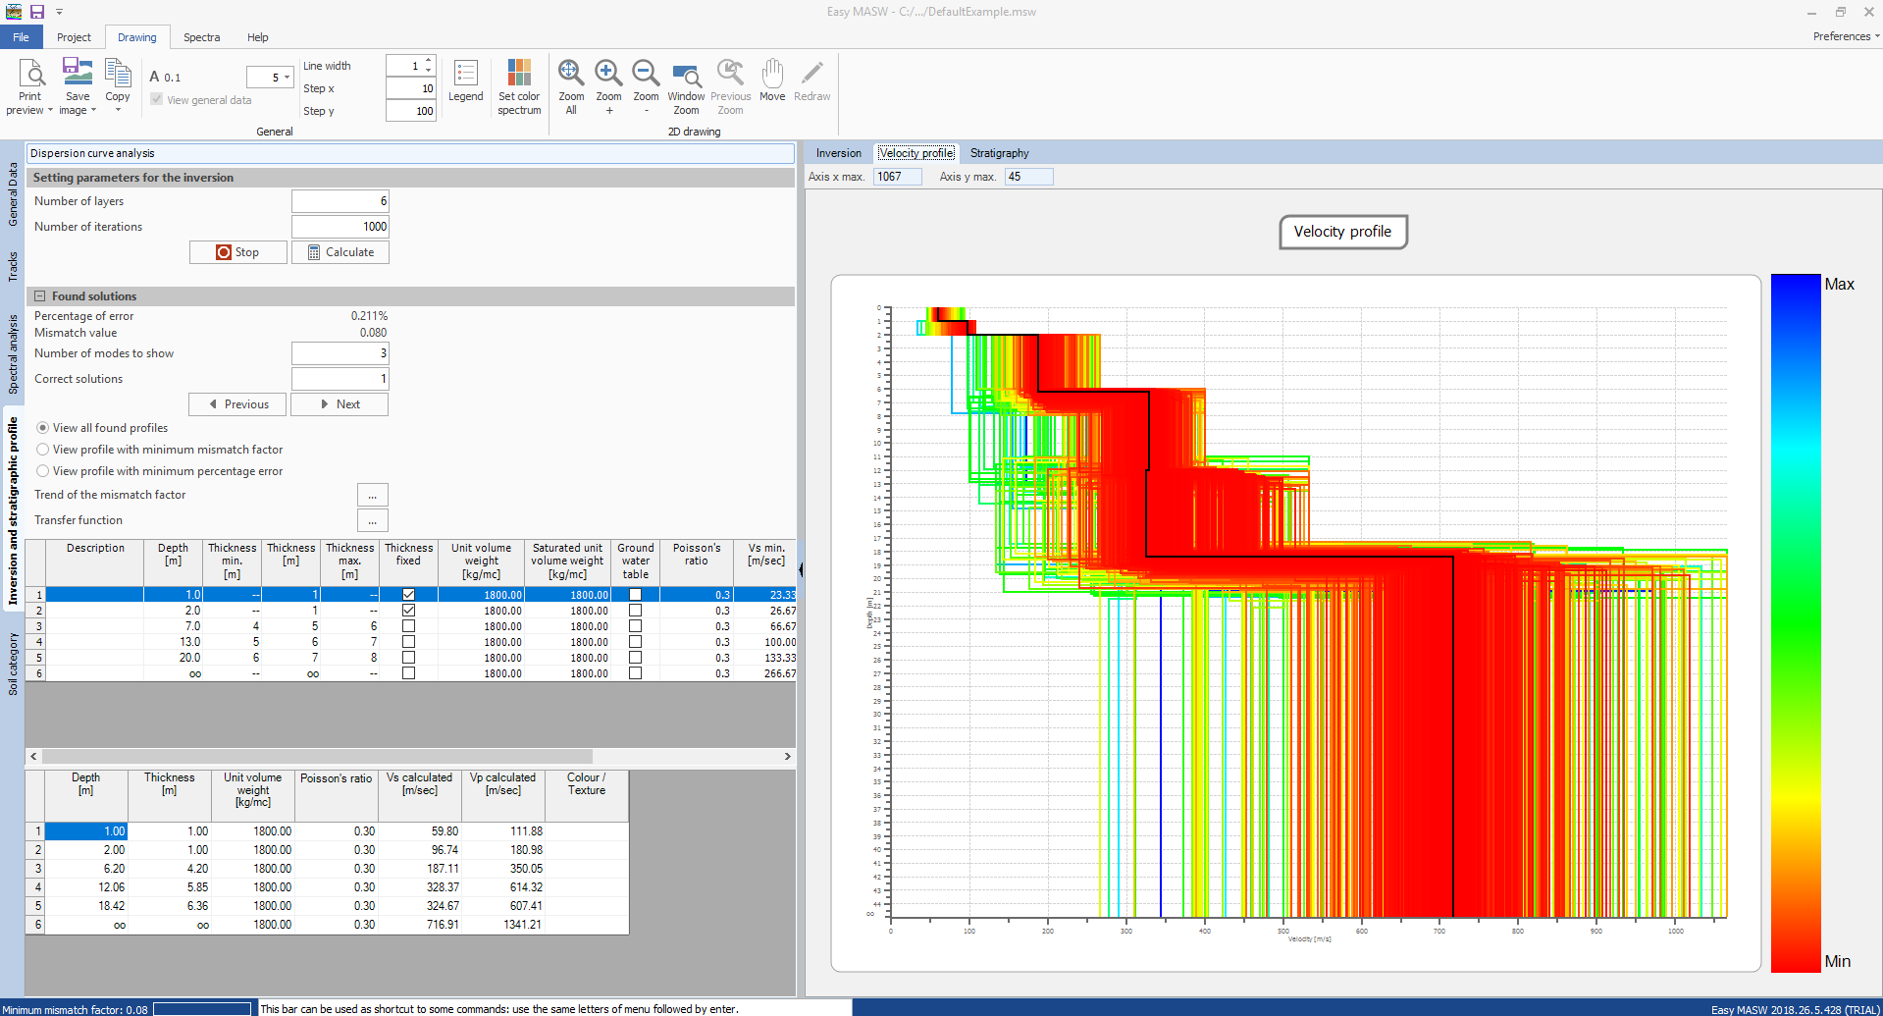The width and height of the screenshot is (1883, 1016).
Task: Decrease Line width with spinner down arrow
Action: click(x=429, y=71)
